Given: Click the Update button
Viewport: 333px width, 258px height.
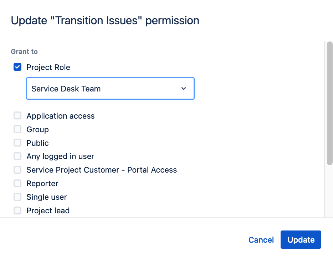Looking at the screenshot, I should coord(301,239).
